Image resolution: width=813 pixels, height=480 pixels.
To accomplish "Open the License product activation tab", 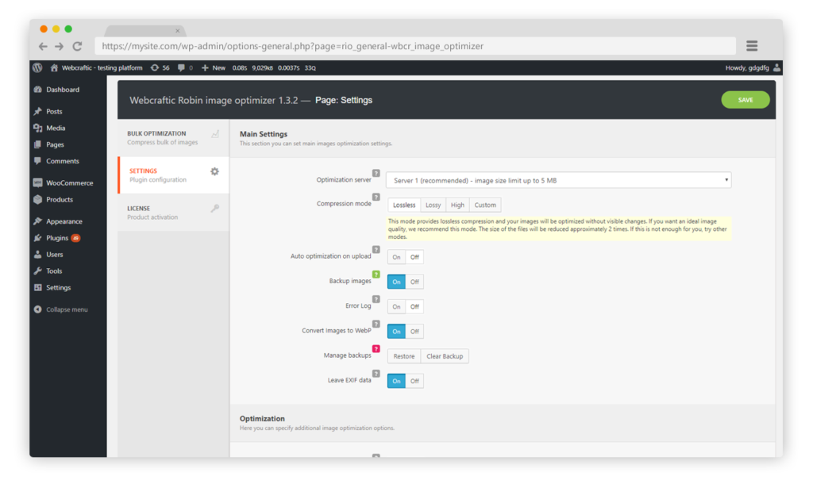I will tap(173, 213).
